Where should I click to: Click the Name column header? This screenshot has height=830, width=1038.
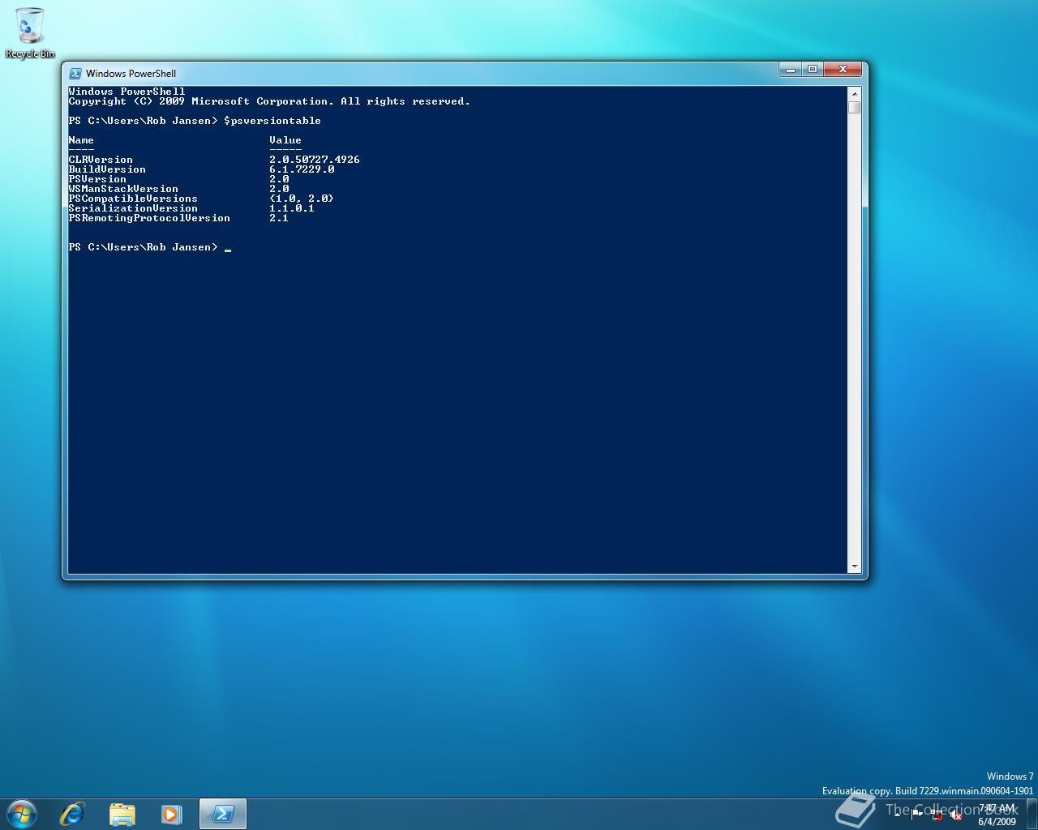pos(81,140)
